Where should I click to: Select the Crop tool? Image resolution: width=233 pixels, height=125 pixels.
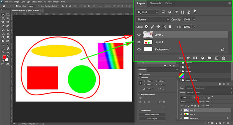point(3,22)
